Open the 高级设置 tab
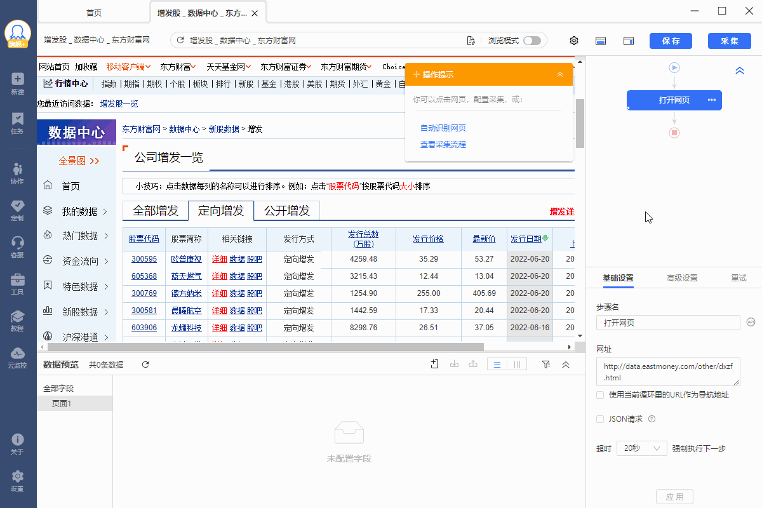The width and height of the screenshot is (762, 508). pyautogui.click(x=682, y=278)
